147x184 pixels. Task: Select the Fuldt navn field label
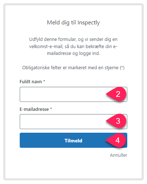click(x=31, y=82)
